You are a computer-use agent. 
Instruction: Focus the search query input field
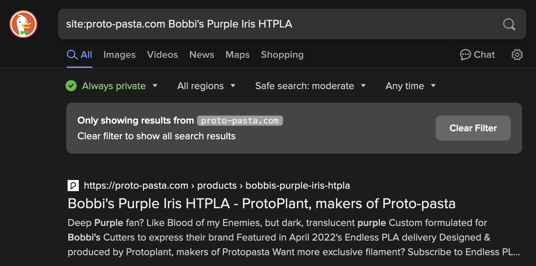pos(279,24)
